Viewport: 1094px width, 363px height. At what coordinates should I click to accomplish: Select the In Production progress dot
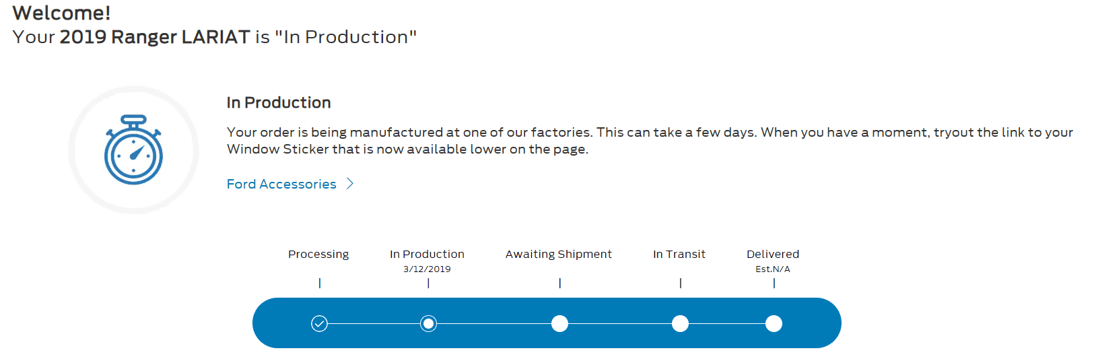tap(428, 324)
